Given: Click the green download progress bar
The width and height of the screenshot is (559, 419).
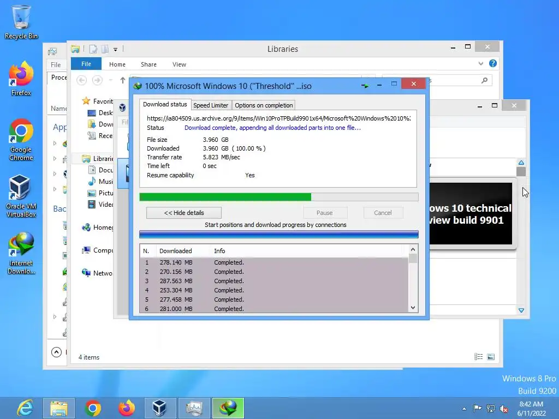Looking at the screenshot, I should (279, 197).
